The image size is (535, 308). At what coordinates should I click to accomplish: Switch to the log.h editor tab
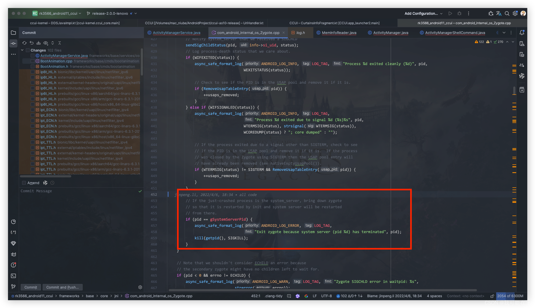click(x=300, y=33)
